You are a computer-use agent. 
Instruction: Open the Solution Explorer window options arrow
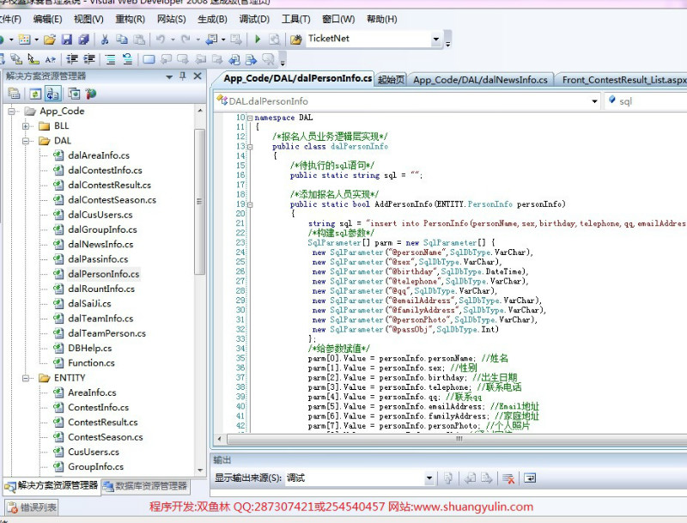[169, 76]
